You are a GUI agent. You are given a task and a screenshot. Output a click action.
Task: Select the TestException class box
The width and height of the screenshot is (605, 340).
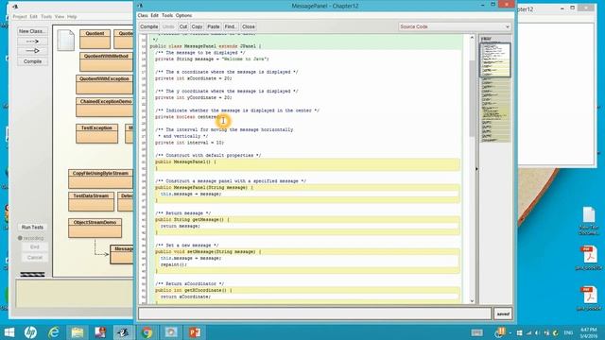pos(96,133)
